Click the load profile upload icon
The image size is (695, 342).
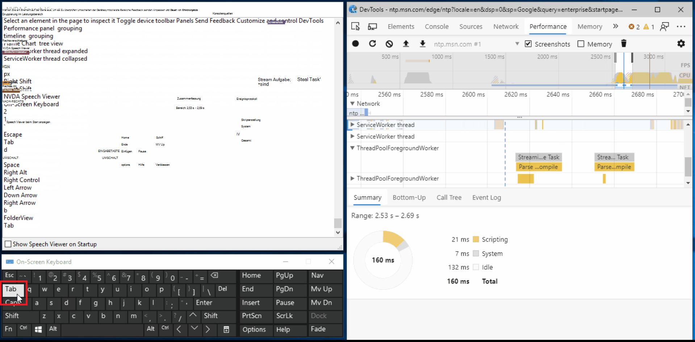[406, 43]
